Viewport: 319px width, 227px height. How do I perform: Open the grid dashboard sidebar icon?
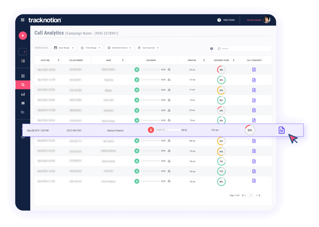(23, 76)
